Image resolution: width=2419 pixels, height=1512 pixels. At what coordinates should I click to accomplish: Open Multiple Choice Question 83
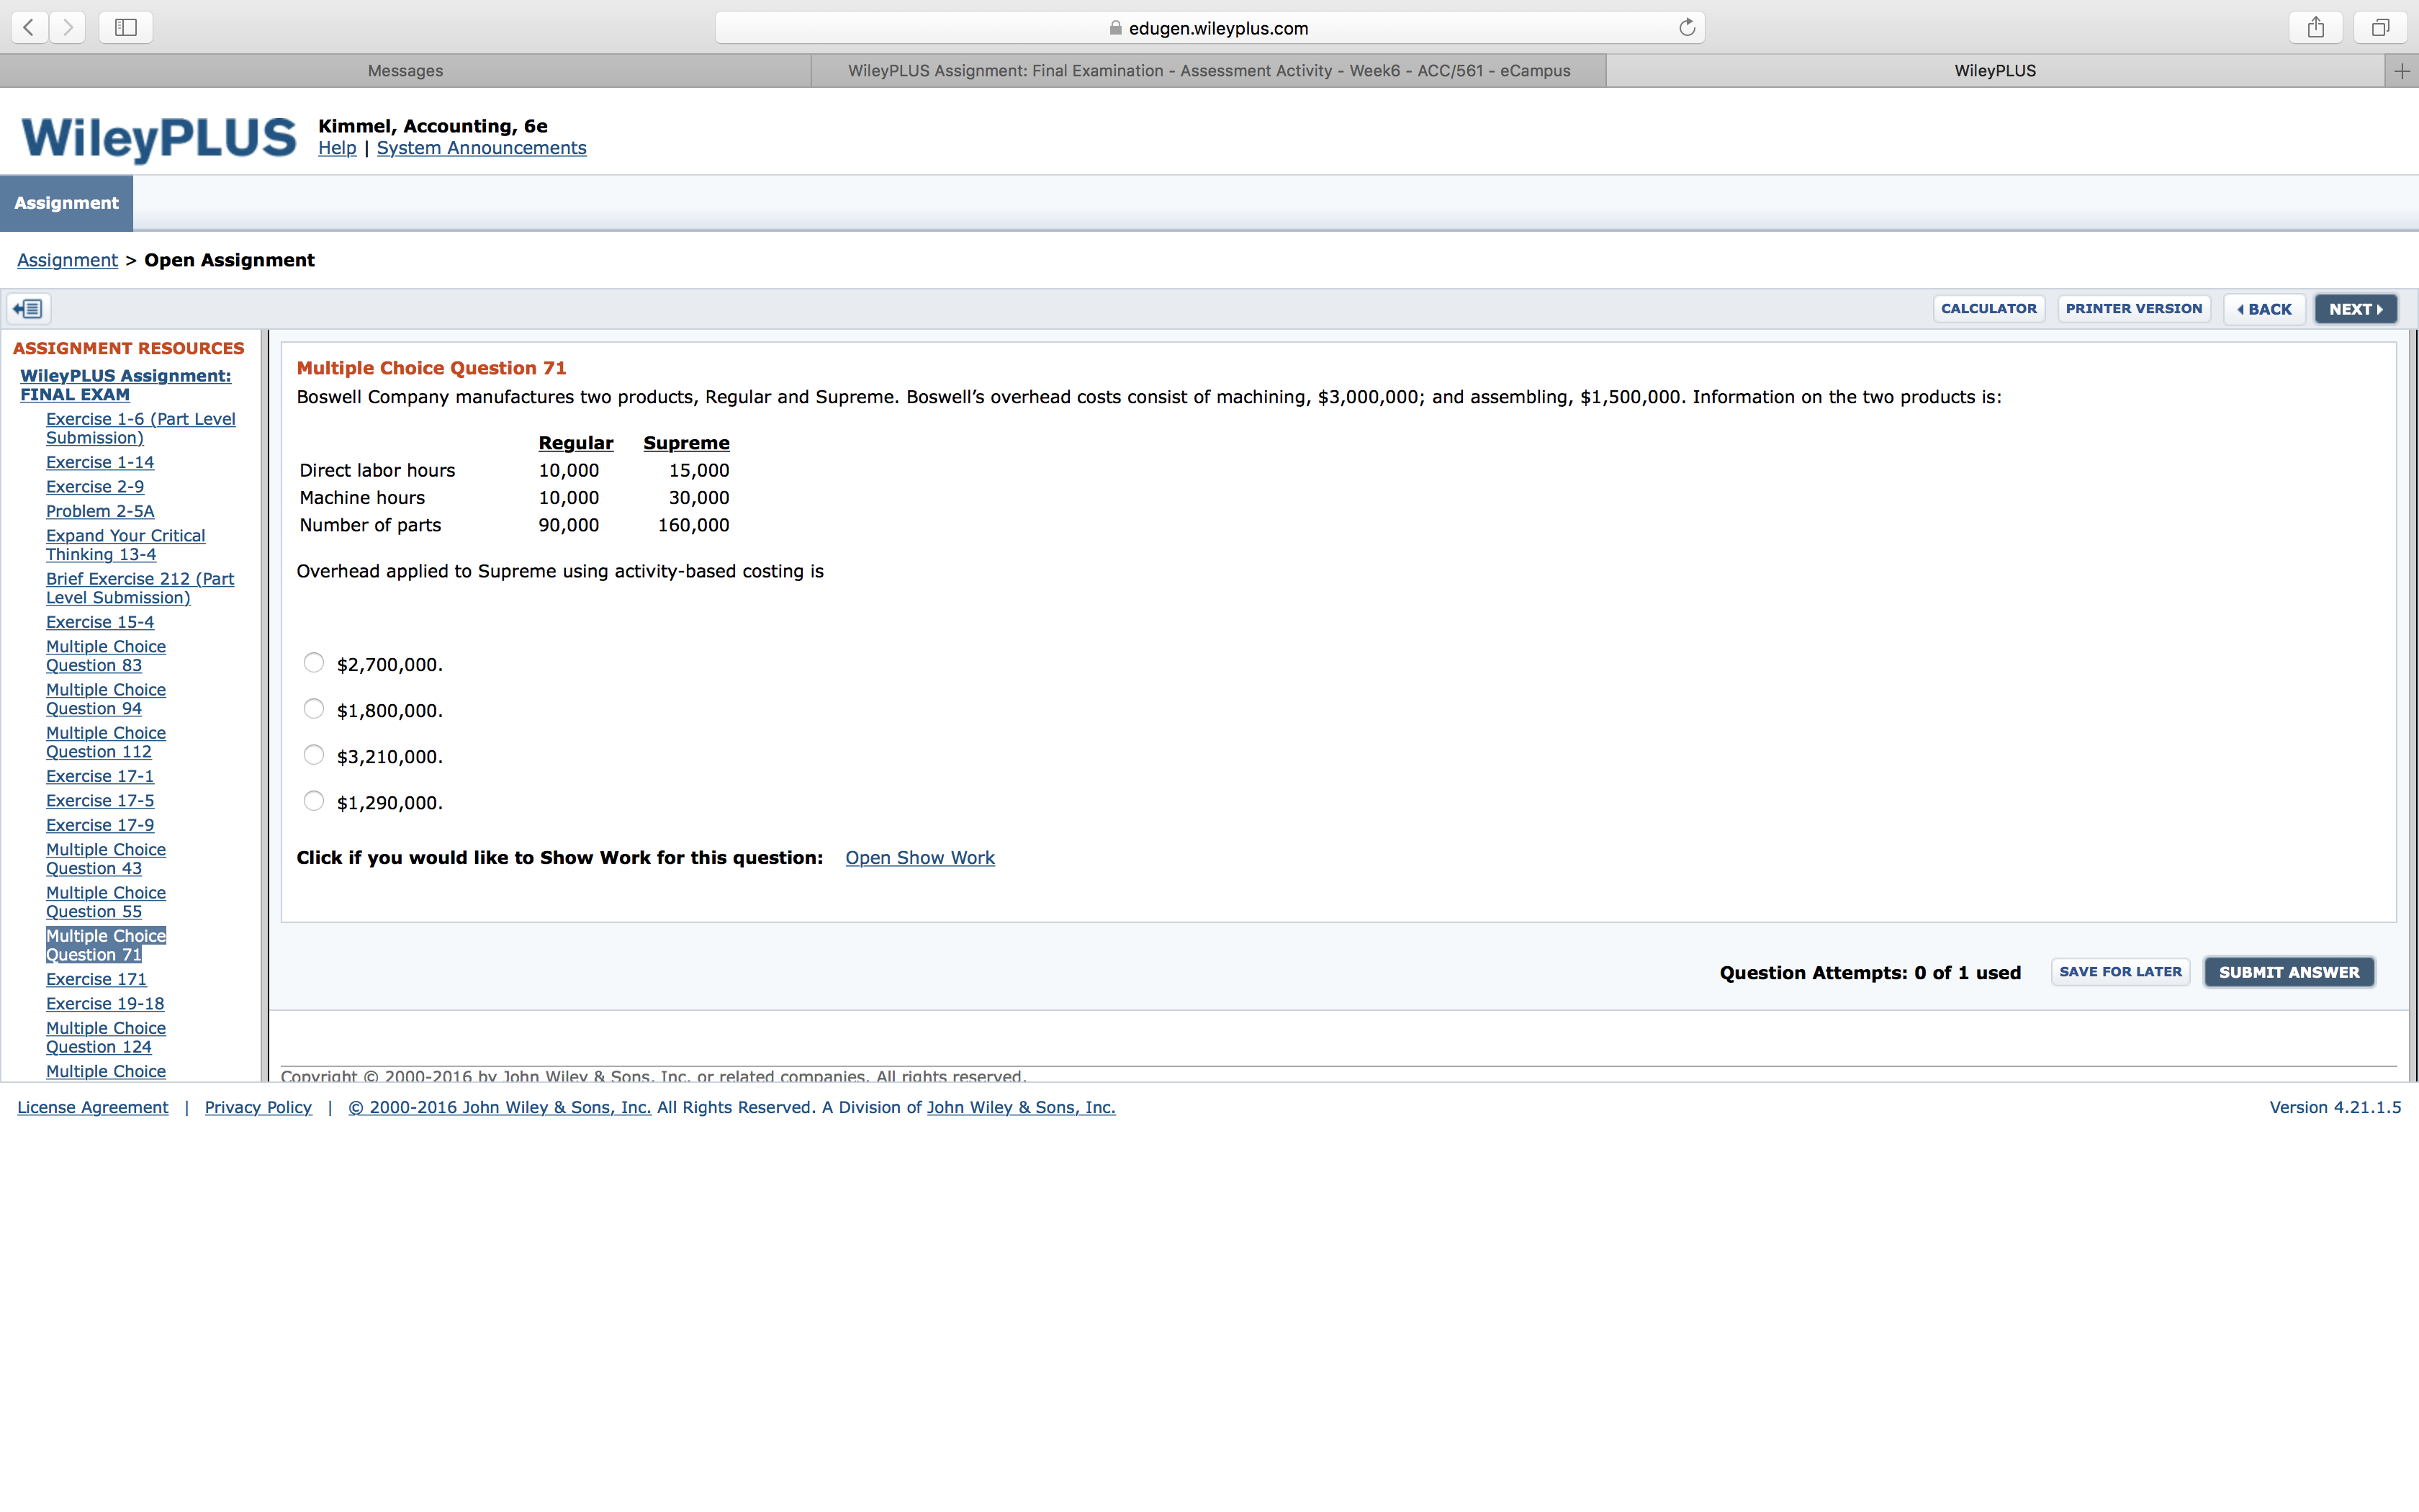tap(106, 656)
